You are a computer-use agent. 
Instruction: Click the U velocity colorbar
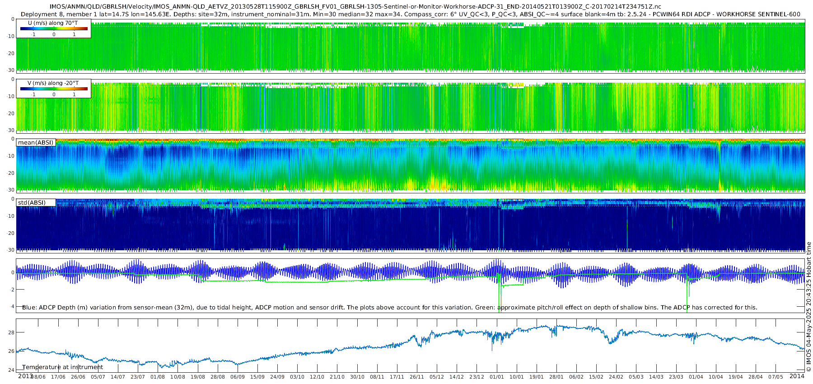click(x=54, y=28)
